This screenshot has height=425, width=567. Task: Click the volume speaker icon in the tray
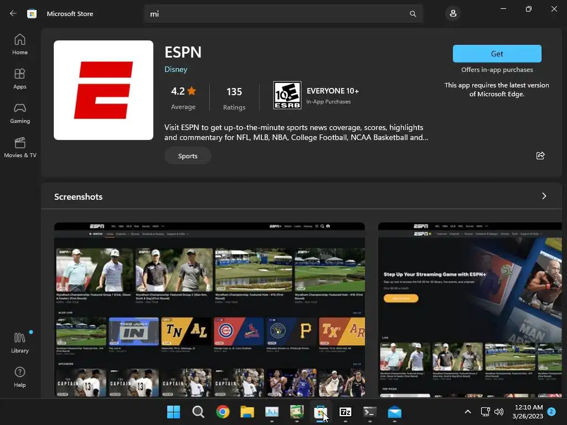click(x=499, y=412)
